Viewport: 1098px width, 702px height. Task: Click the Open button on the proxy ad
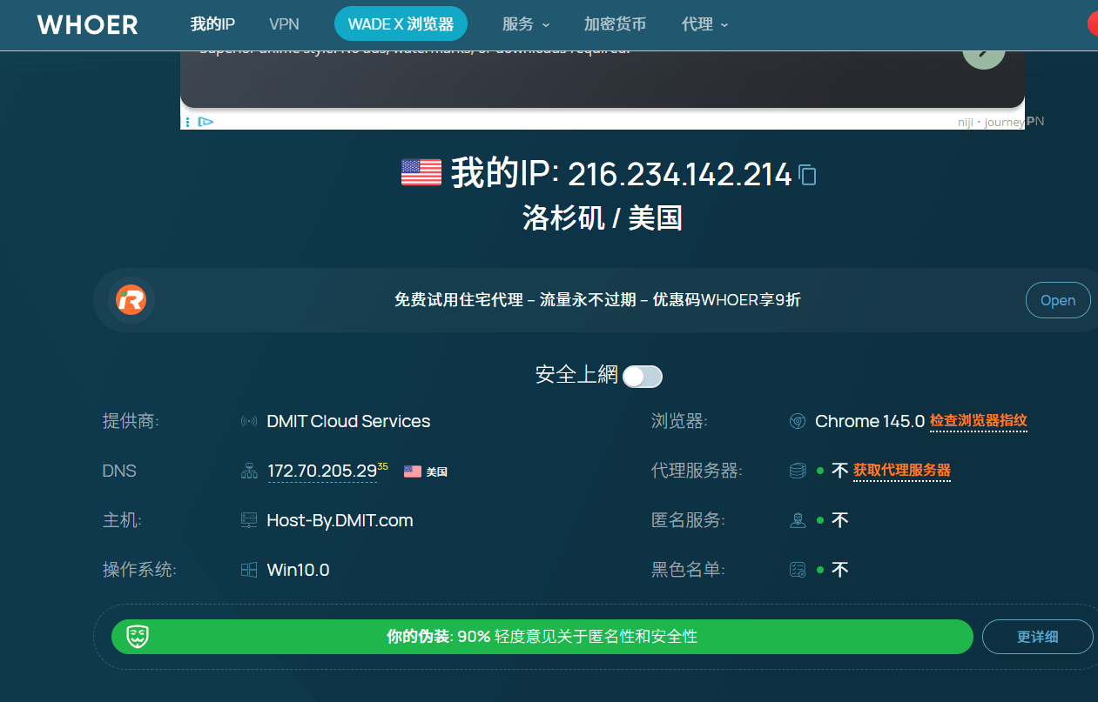point(1058,299)
